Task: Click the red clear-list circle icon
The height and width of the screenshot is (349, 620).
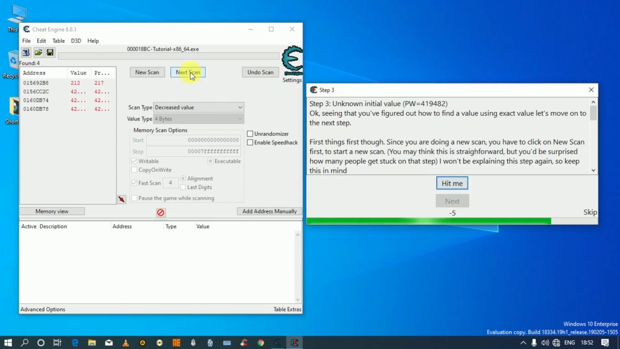Action: (161, 212)
